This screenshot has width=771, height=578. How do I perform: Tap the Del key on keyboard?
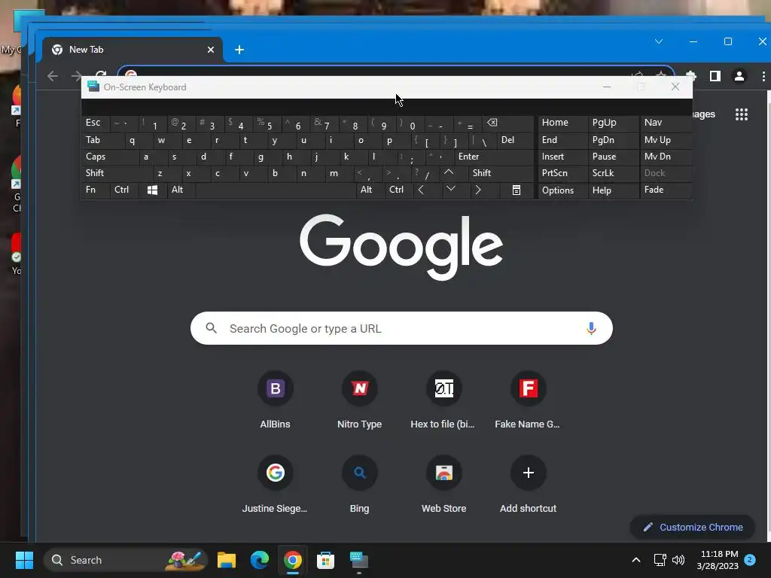click(515, 140)
